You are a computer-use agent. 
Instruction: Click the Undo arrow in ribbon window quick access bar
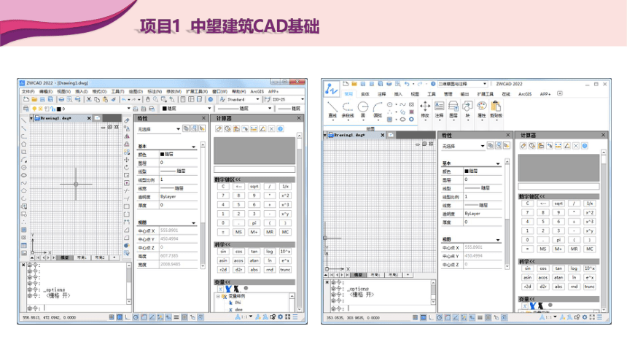[x=407, y=84]
